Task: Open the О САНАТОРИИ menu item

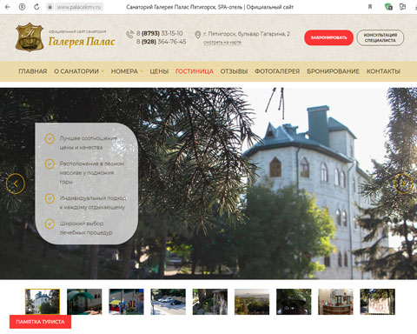Action: click(x=76, y=71)
